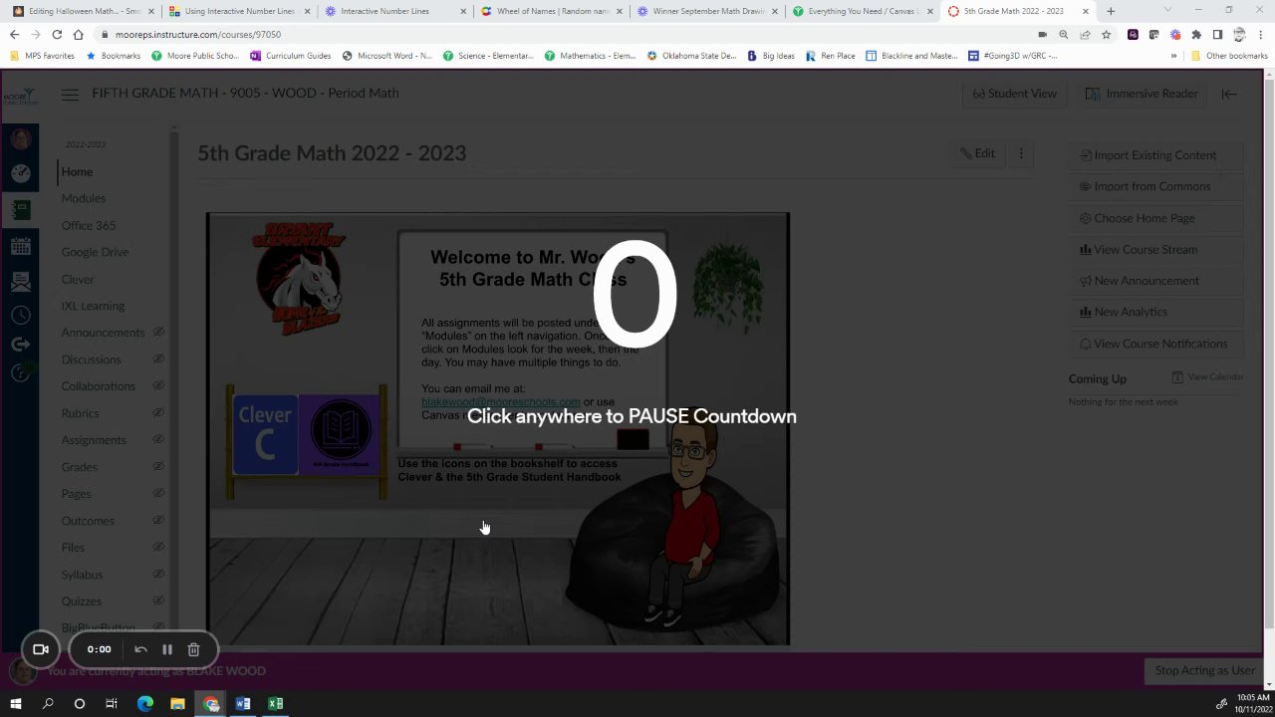
Task: Open Word from the Windows taskbar
Action: [x=242, y=704]
